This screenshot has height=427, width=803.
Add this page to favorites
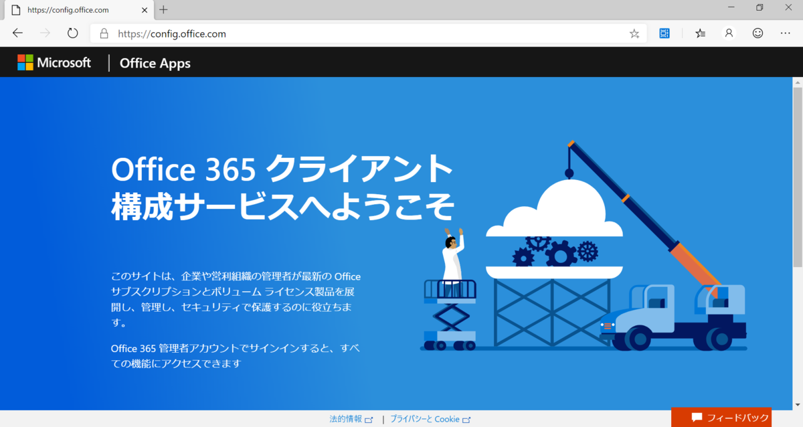[x=634, y=33]
